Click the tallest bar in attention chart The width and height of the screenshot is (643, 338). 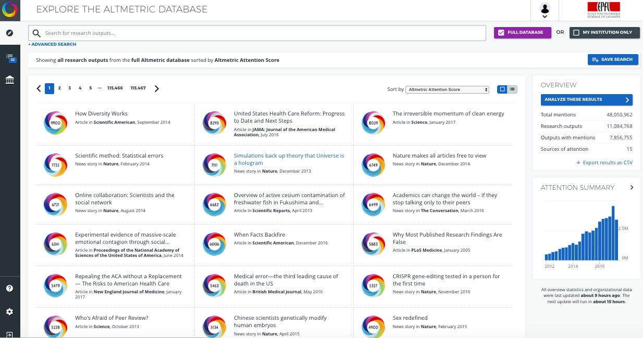(613, 233)
